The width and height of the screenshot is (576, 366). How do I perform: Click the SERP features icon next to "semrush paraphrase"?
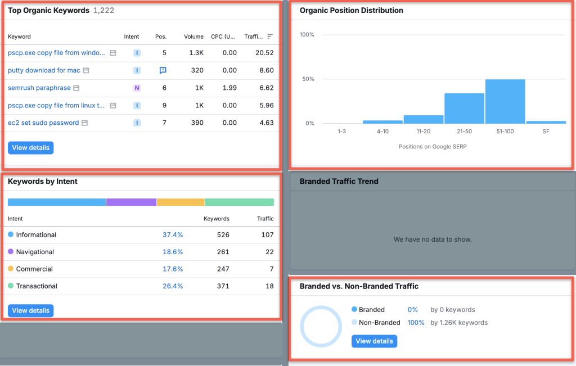coord(78,88)
